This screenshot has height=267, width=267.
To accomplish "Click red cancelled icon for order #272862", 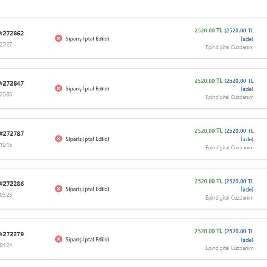I will (x=58, y=38).
